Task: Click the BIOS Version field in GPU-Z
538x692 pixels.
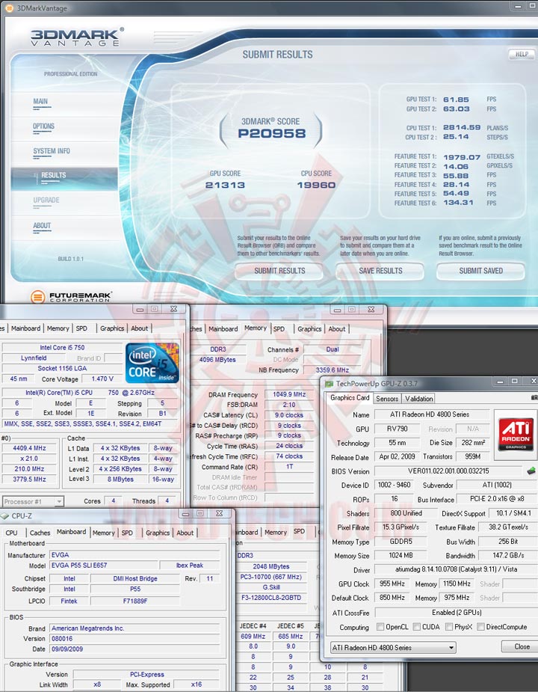Action: click(x=448, y=471)
